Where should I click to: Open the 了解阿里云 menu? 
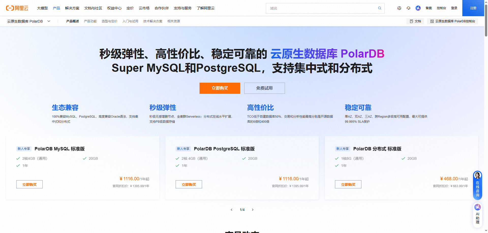tap(206, 8)
